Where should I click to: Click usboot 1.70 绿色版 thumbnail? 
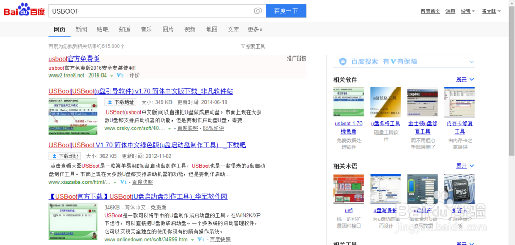349,102
